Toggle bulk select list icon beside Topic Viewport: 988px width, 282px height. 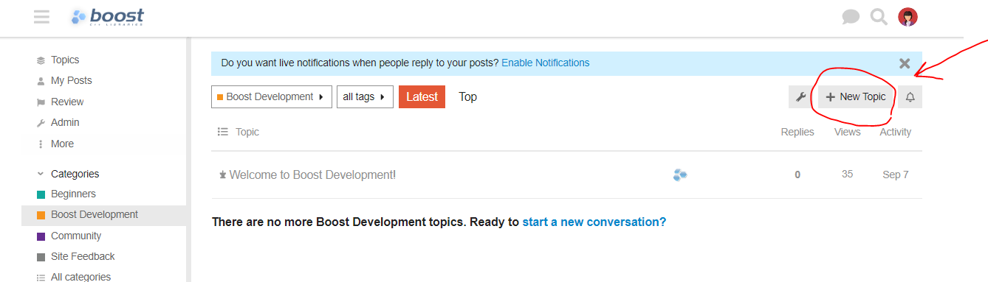223,132
